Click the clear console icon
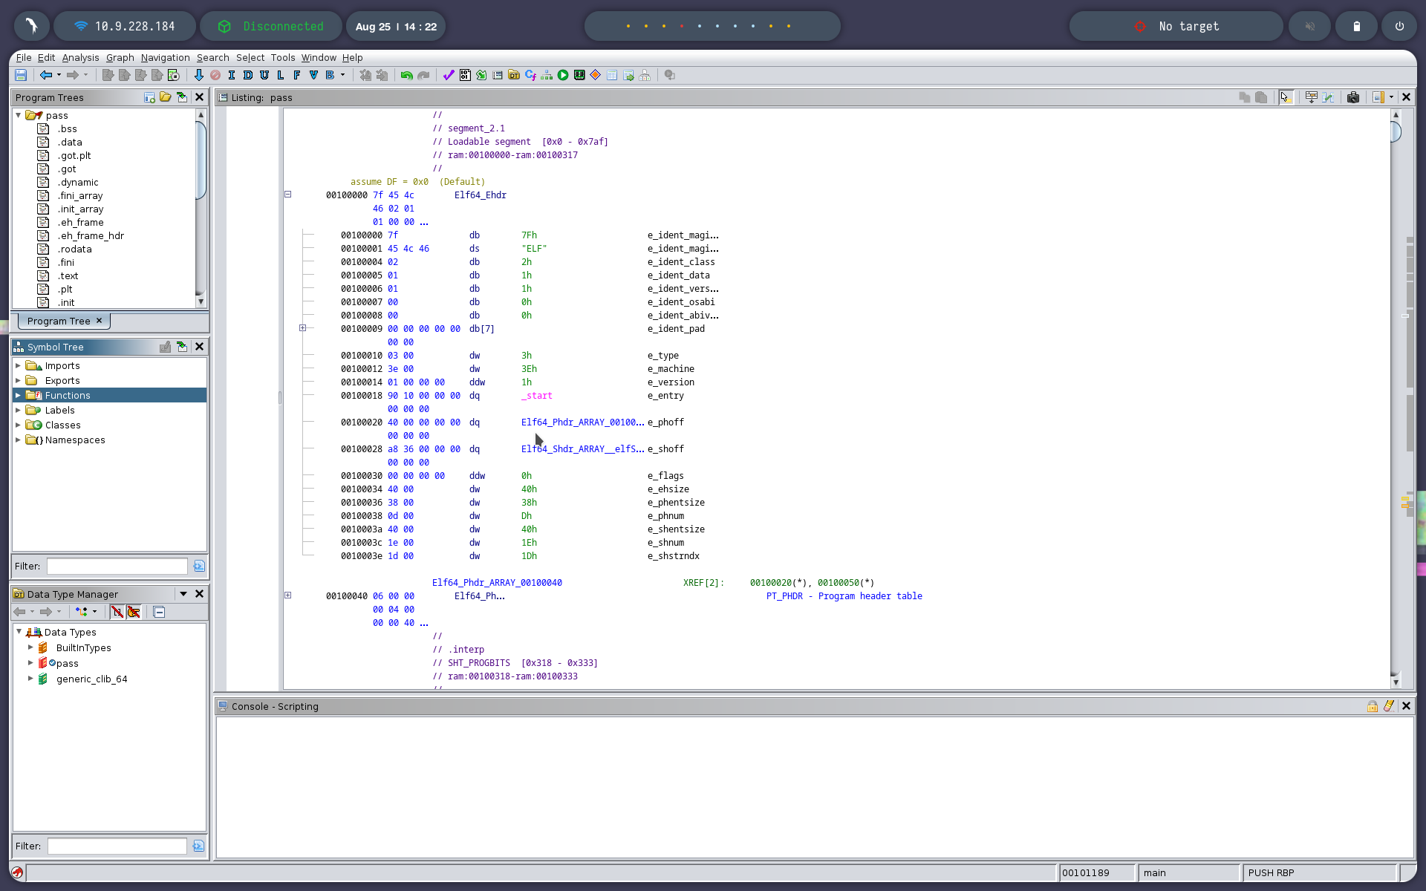The height and width of the screenshot is (891, 1426). tap(1388, 706)
